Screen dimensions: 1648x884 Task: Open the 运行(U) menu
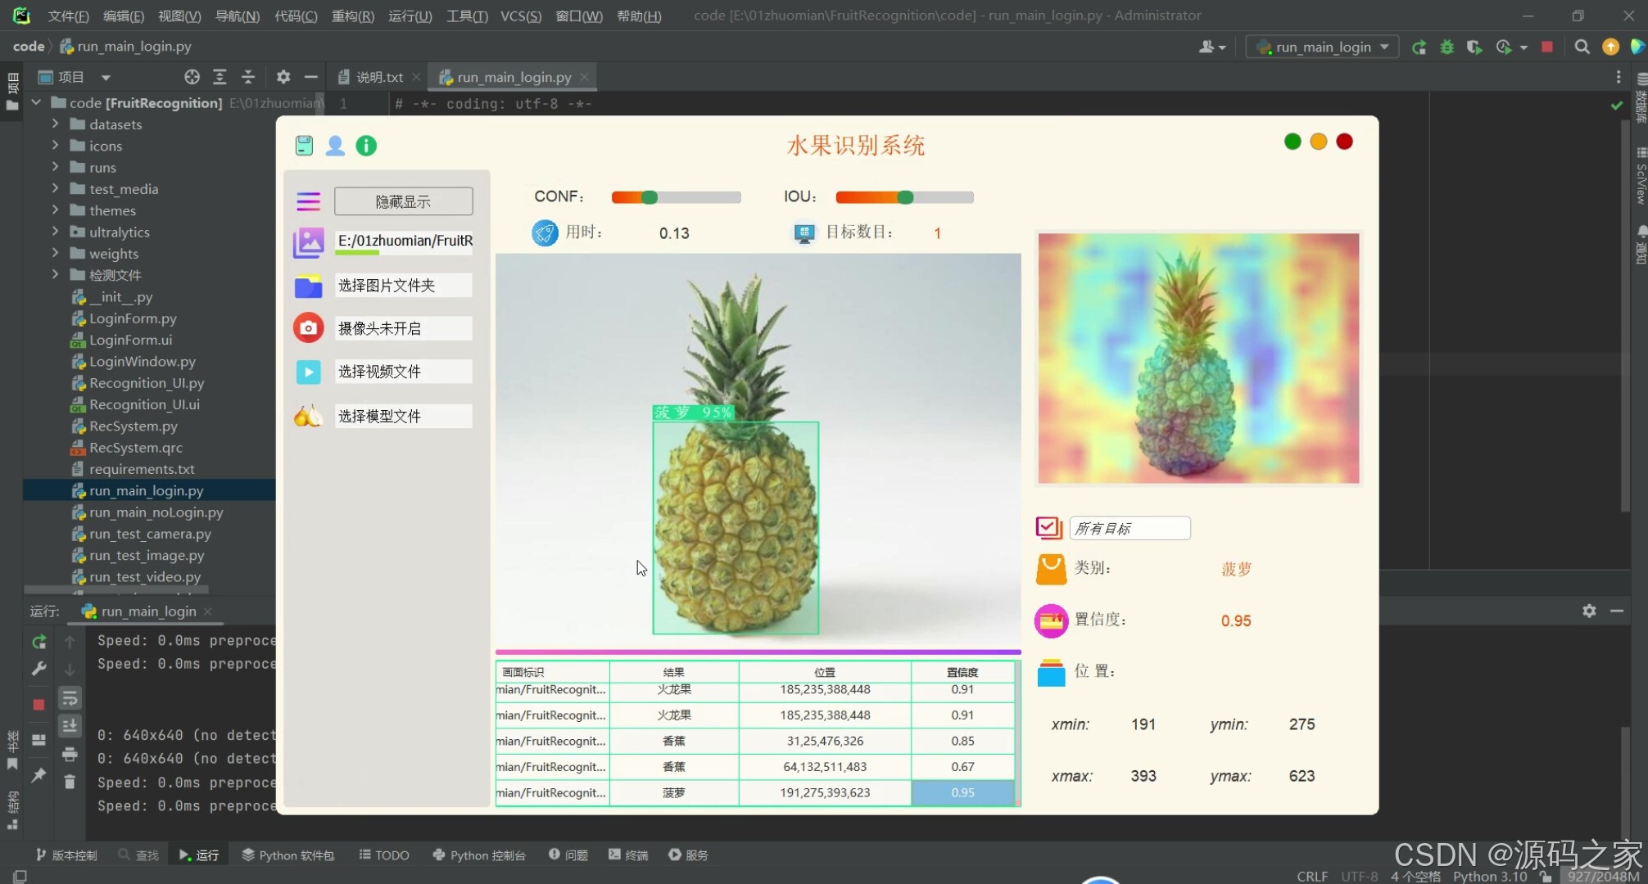410,16
